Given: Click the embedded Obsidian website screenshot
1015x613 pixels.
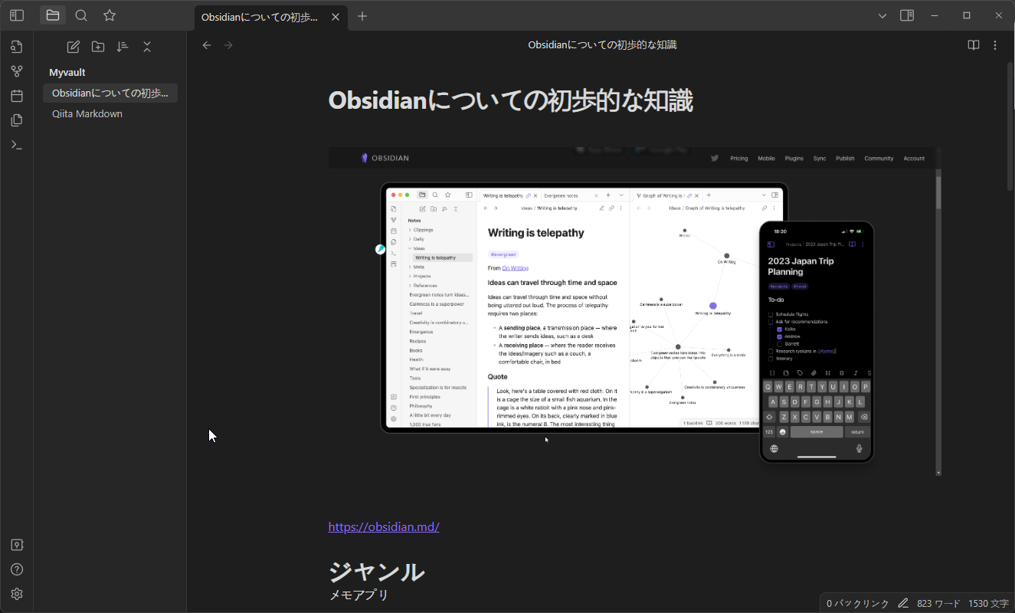Looking at the screenshot, I should pos(635,311).
